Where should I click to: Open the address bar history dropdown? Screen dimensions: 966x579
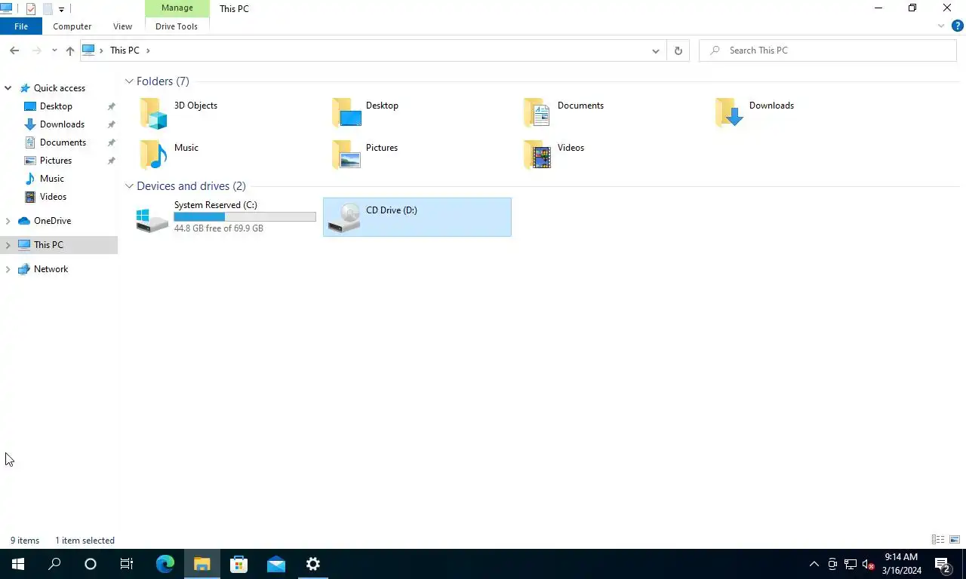[x=655, y=51]
